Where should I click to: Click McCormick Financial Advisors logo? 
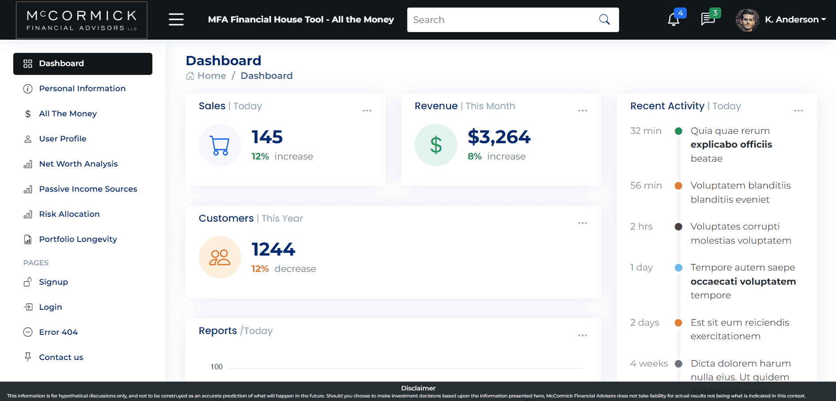coord(82,20)
